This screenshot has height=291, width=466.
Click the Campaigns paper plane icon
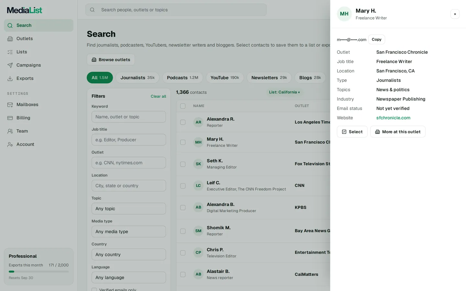(10, 65)
